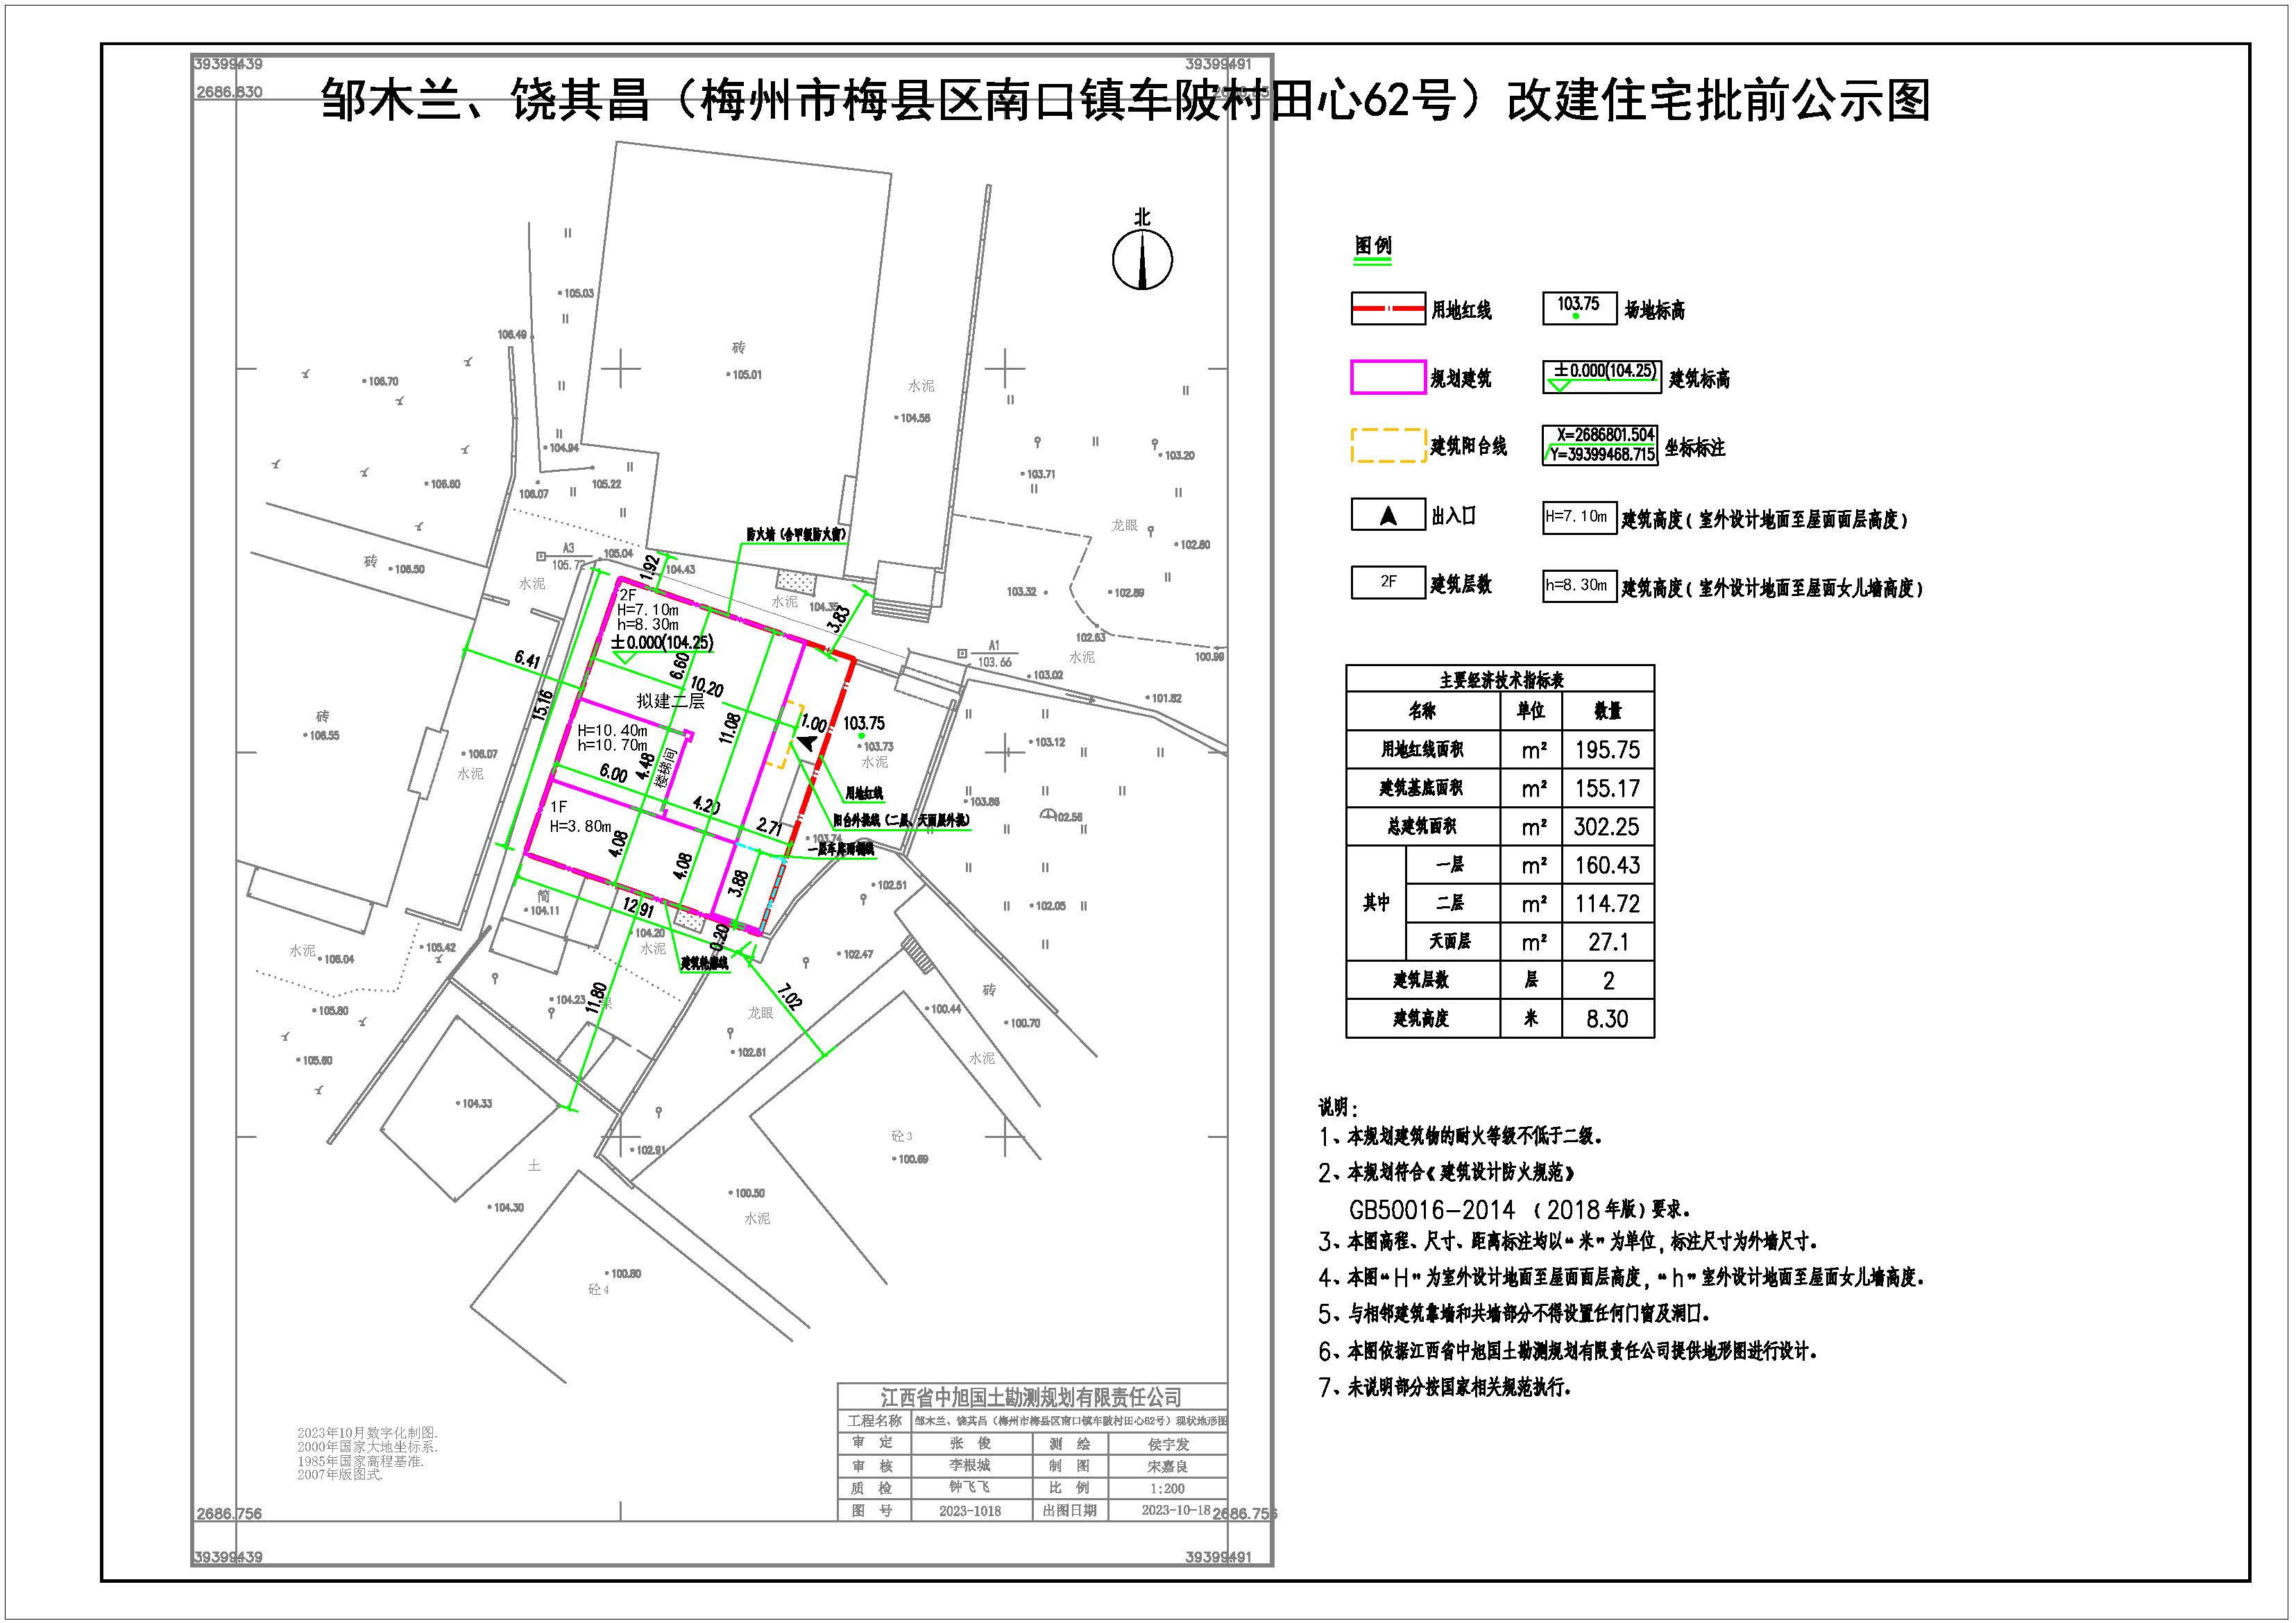Click the 2023年10月数字化制图 footnote
Viewport: 2296px width, 1623px height.
pyautogui.click(x=367, y=1433)
